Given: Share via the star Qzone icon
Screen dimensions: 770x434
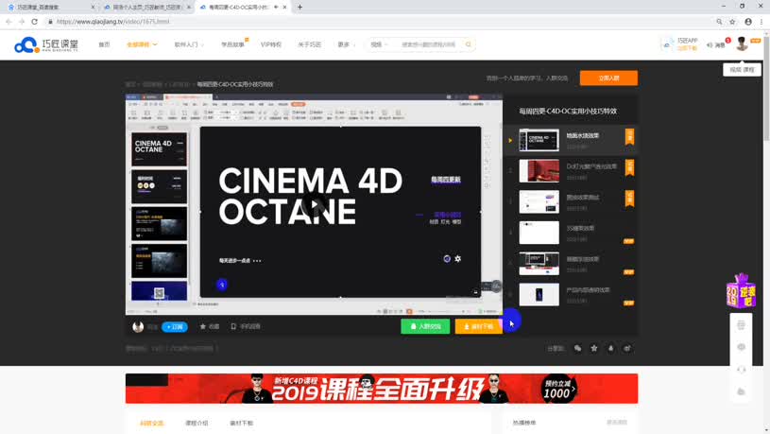Looking at the screenshot, I should (x=594, y=349).
